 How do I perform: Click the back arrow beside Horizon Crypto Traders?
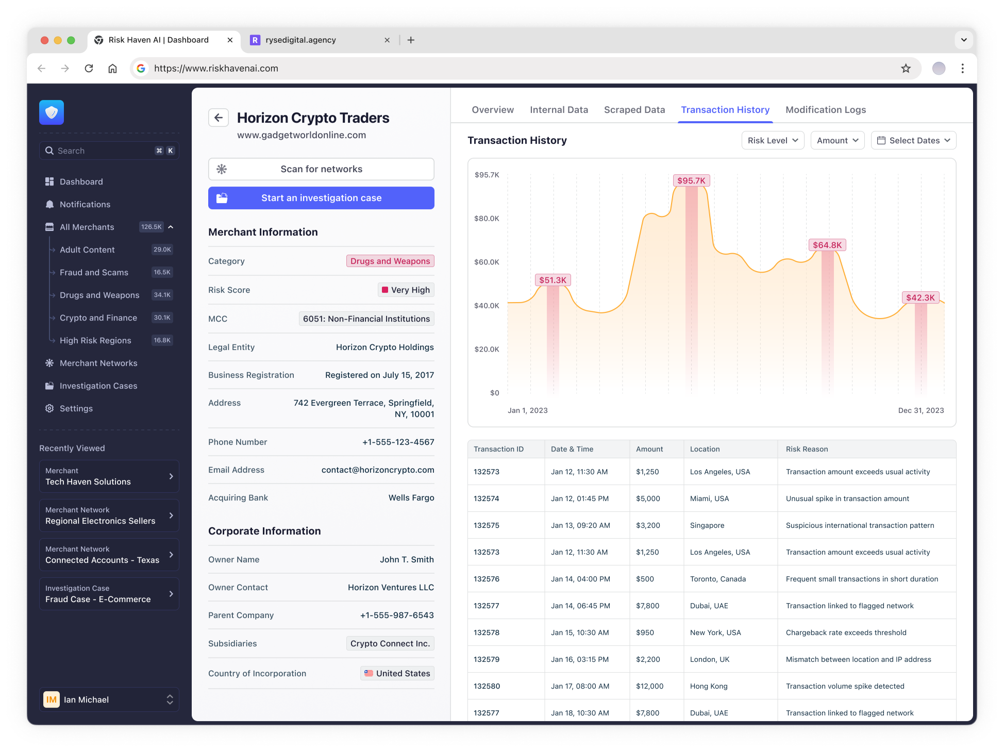pos(219,118)
